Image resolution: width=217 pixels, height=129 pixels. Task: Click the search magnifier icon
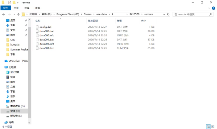click(x=210, y=14)
